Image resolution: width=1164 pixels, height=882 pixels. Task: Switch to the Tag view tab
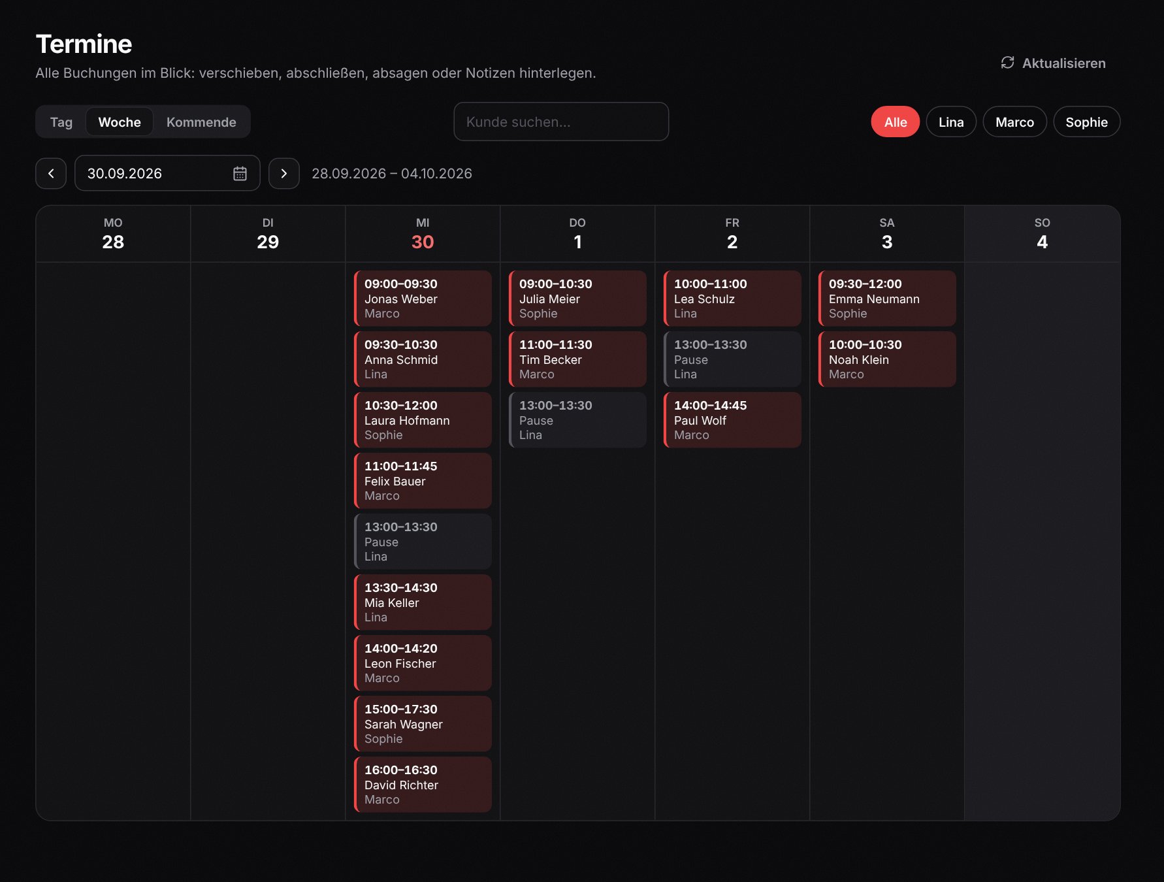pyautogui.click(x=61, y=122)
